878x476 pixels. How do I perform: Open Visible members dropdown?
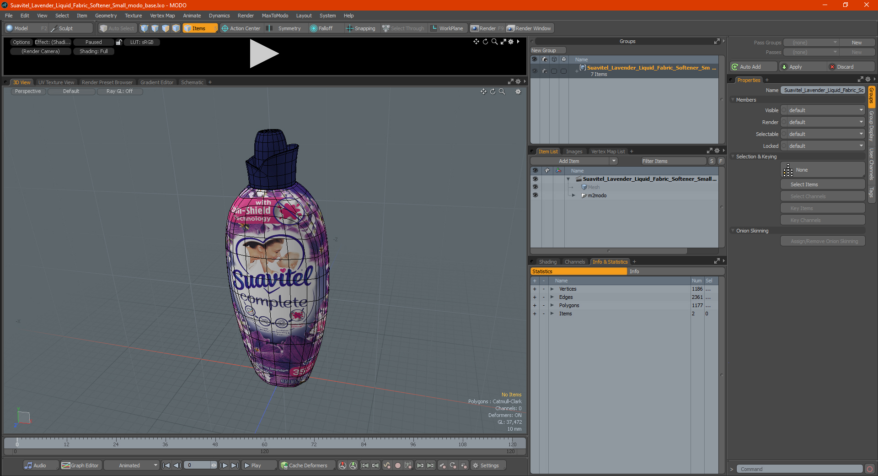(823, 110)
